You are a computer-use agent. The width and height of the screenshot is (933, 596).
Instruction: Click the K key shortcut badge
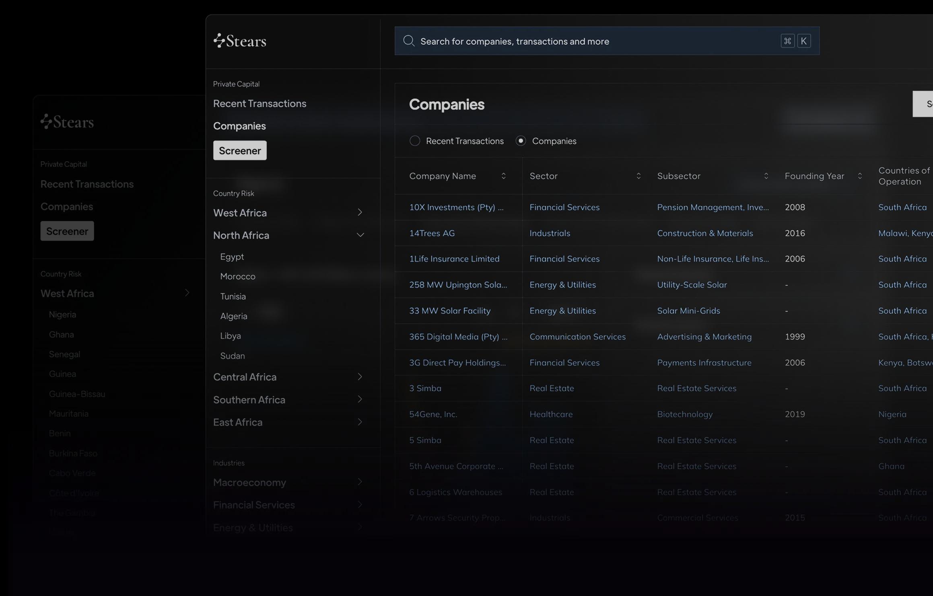(x=804, y=41)
